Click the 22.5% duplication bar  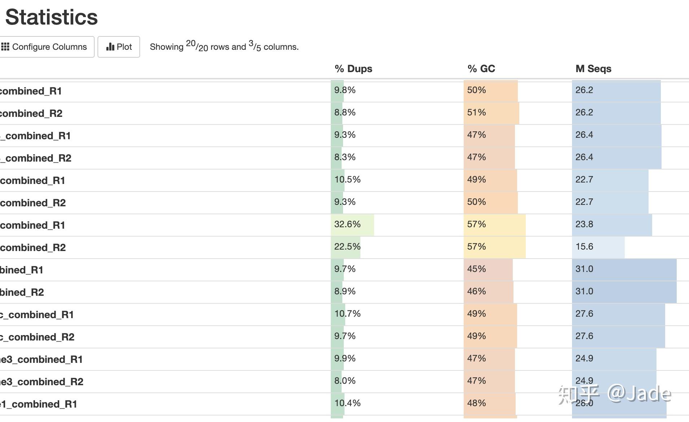click(346, 247)
